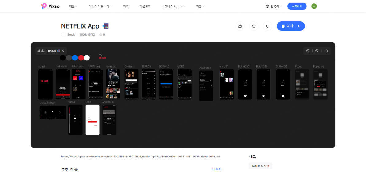Select the Get started screen frame
Viewport: 366px width, 175px height.
coord(63,84)
